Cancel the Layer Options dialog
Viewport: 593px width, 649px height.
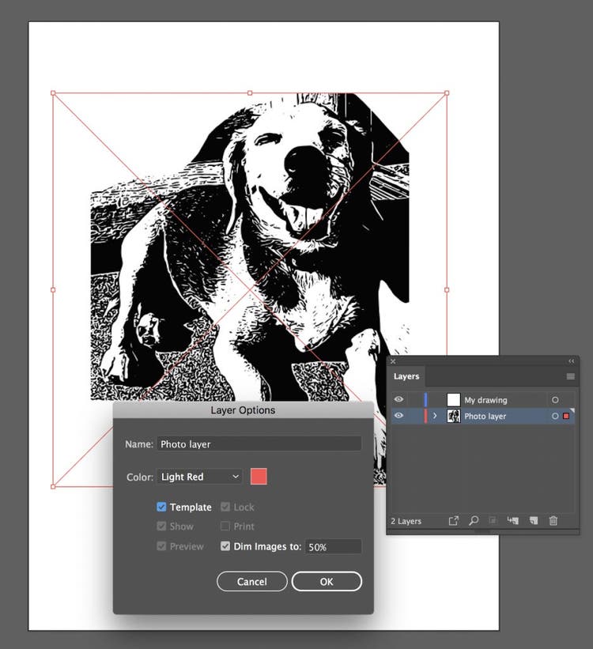(x=251, y=582)
